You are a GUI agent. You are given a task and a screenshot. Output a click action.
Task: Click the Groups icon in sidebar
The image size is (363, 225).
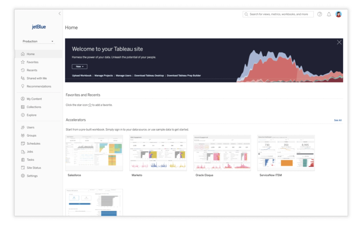click(x=23, y=136)
